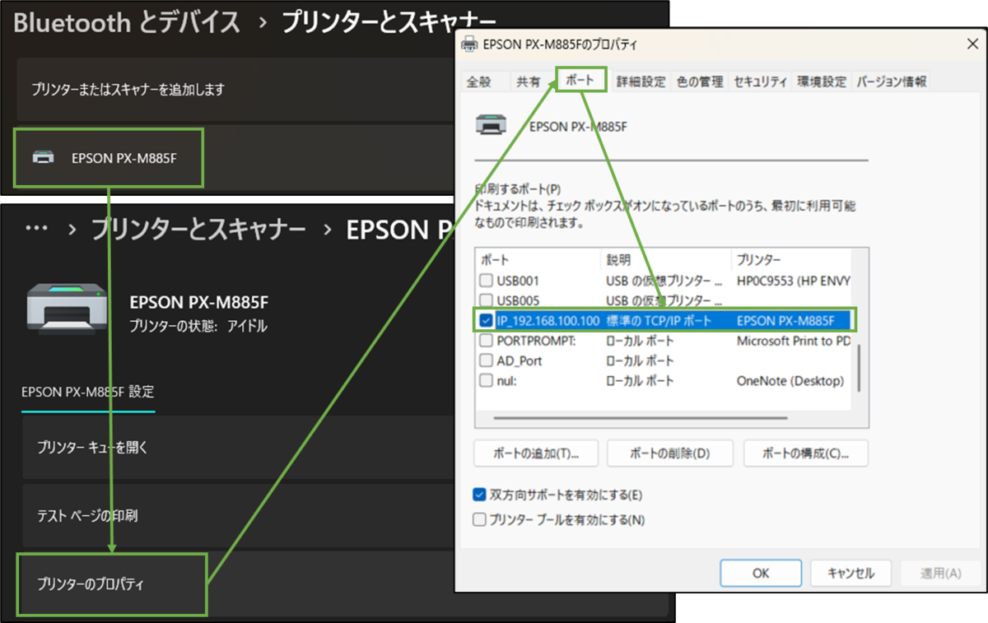988x623 pixels.
Task: Click the HP0C9553 (HP ENVY printer cell
Action: pyautogui.click(x=794, y=281)
